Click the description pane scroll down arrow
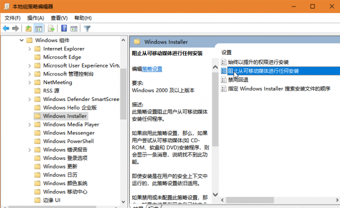This screenshot has height=208, width=340. [215, 194]
